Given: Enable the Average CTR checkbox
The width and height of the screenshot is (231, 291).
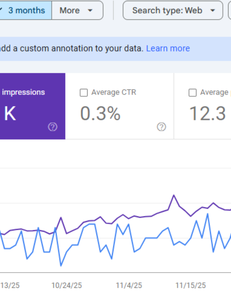Looking at the screenshot, I should pos(84,93).
